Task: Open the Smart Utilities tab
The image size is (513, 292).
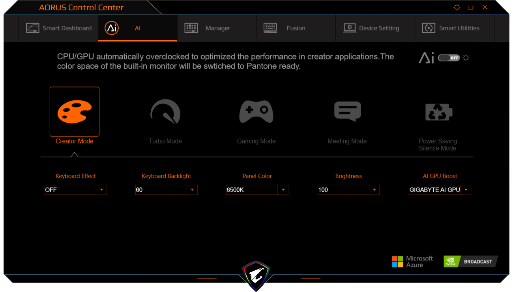Action: point(454,28)
